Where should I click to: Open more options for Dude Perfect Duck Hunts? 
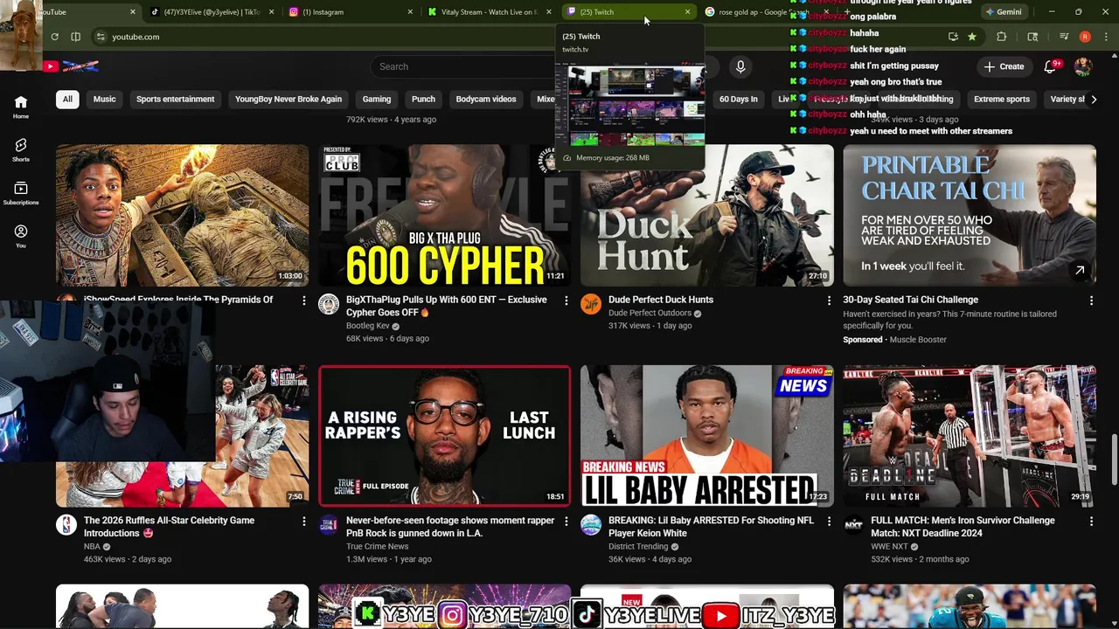pos(829,301)
